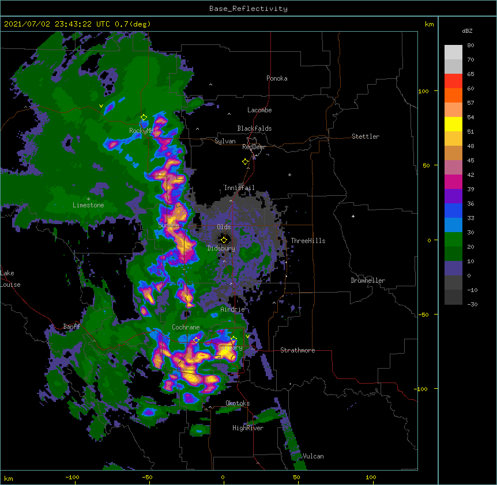Pick the blue 33-36 dBZ legend swatch

[453, 211]
